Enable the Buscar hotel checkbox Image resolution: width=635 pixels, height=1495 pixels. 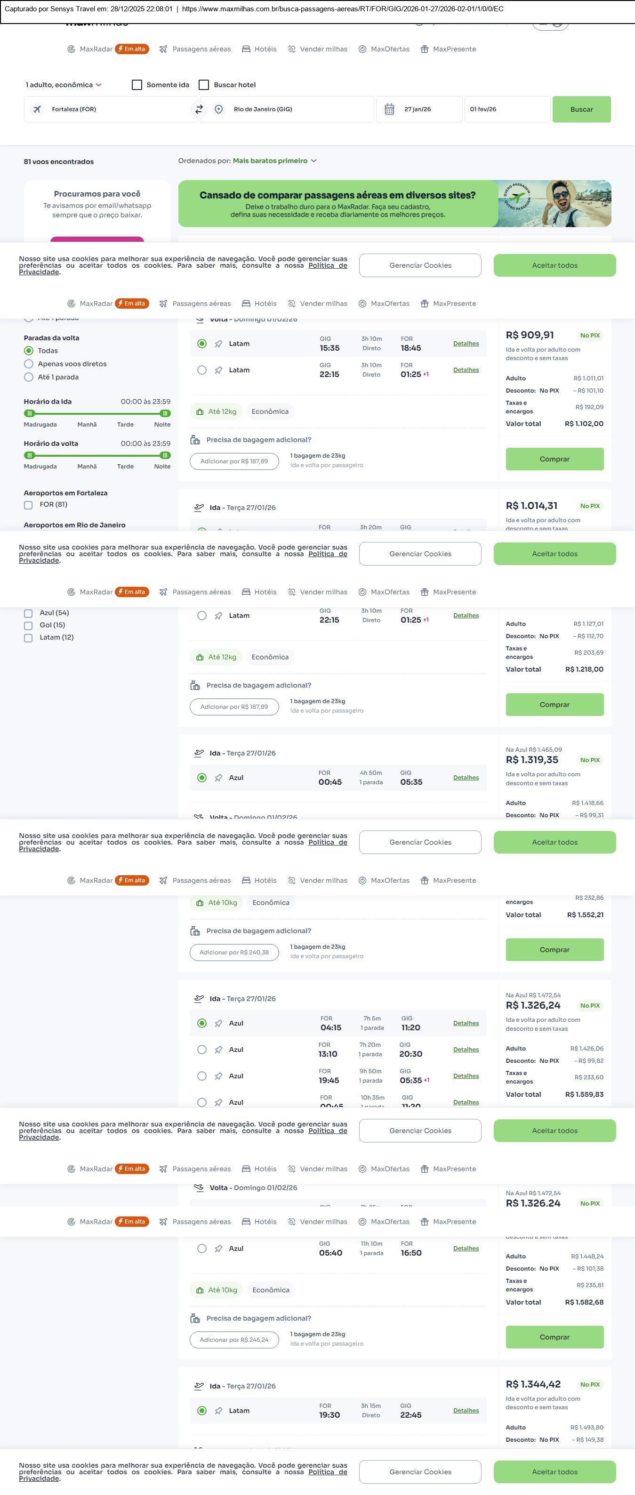point(204,85)
